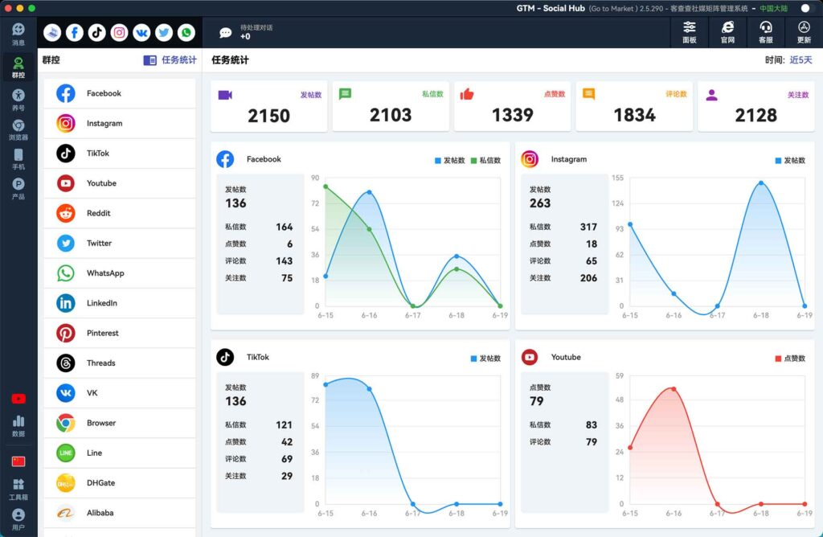Screen dimensions: 823x537
Task: Click the 评论数 1834 summary card
Action: pos(634,105)
